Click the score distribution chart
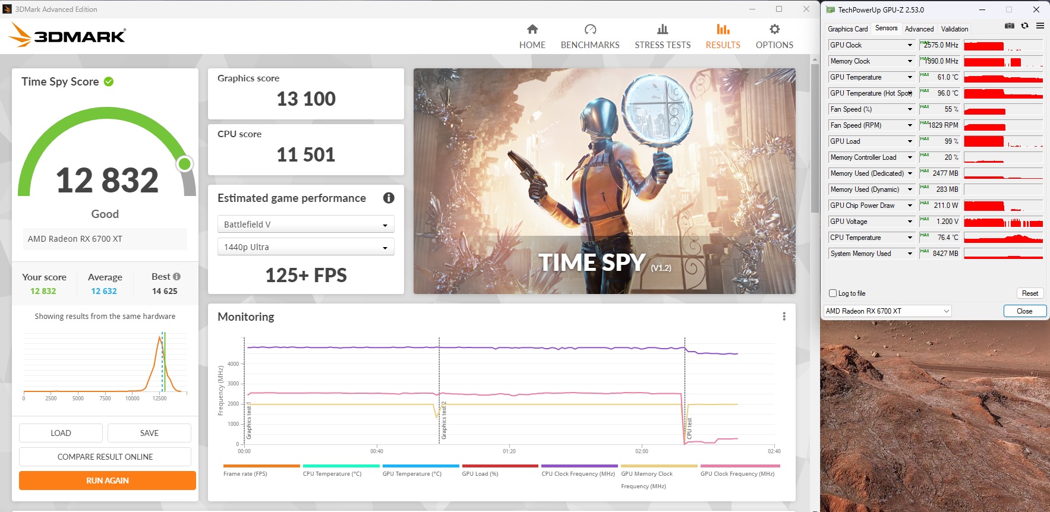This screenshot has height=512, width=1050. (x=105, y=364)
